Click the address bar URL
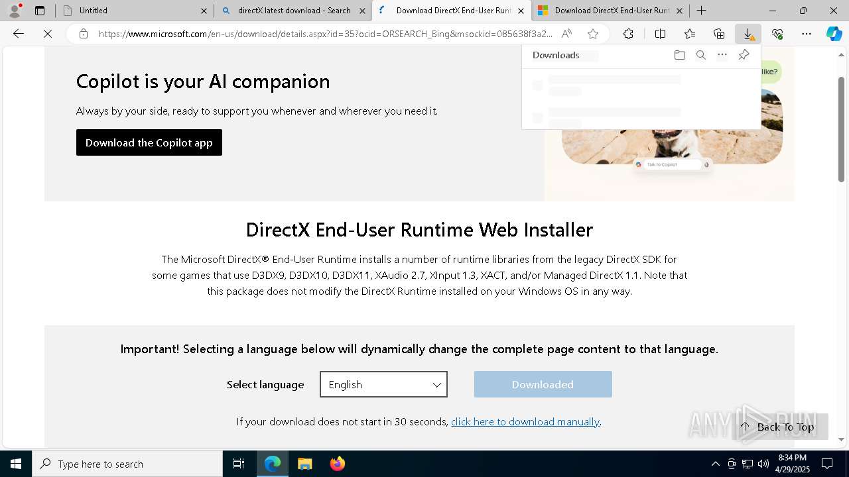The height and width of the screenshot is (477, 849). click(325, 34)
